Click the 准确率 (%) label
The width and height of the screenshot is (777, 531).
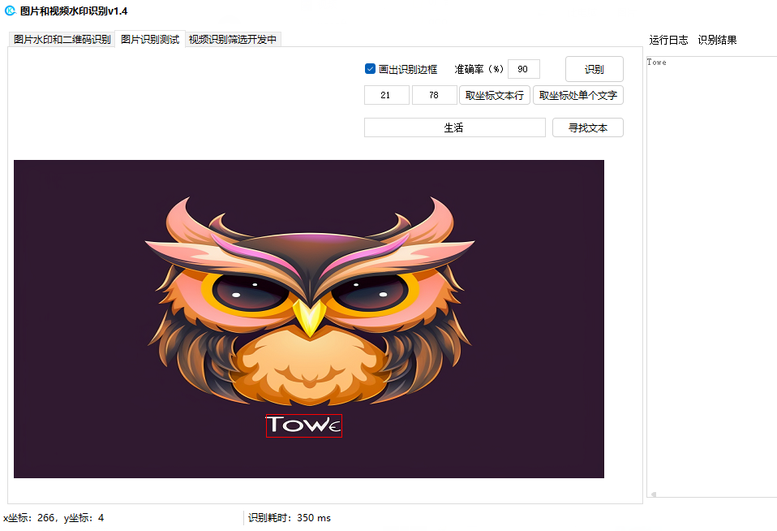click(479, 70)
